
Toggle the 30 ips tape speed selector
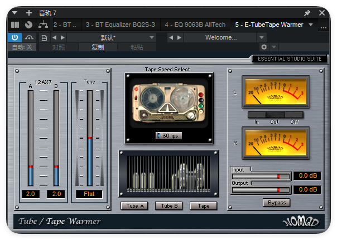pos(168,135)
